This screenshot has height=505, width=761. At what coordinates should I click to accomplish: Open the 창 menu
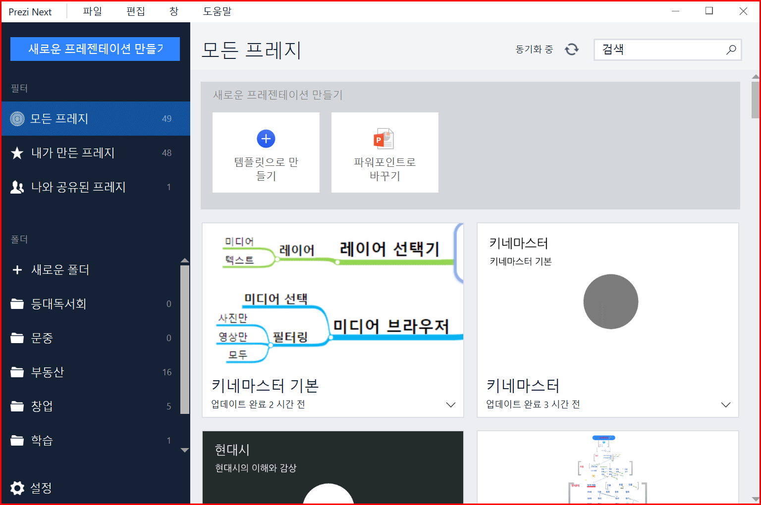[x=174, y=11]
